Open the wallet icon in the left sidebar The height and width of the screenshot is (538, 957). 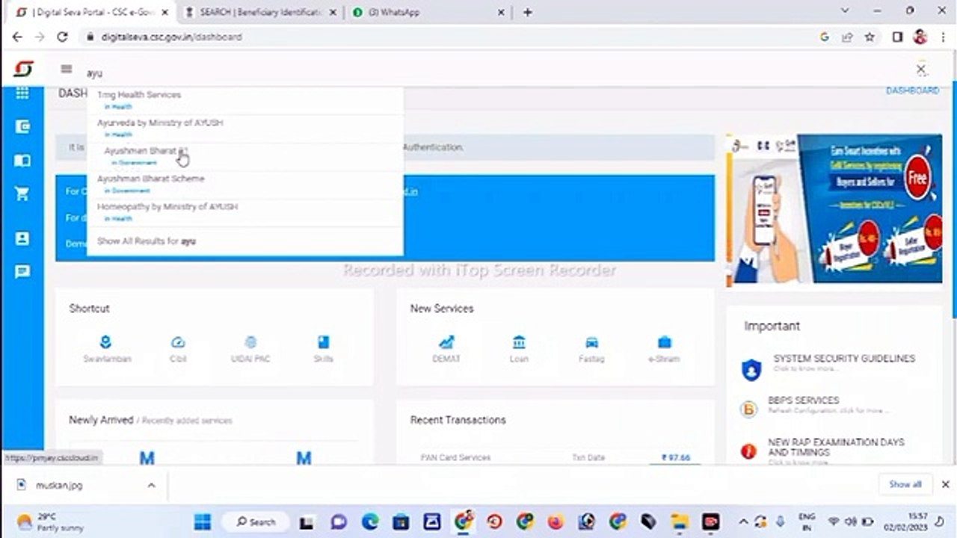point(22,126)
